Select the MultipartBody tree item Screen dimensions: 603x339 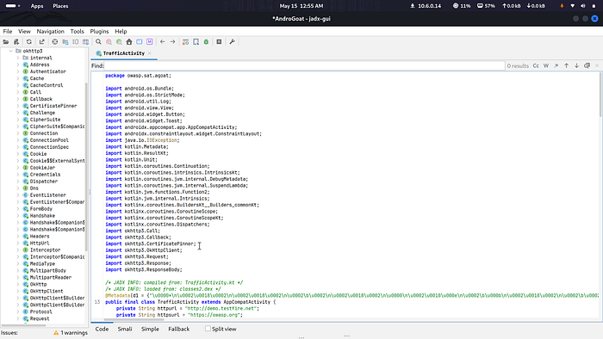point(47,271)
